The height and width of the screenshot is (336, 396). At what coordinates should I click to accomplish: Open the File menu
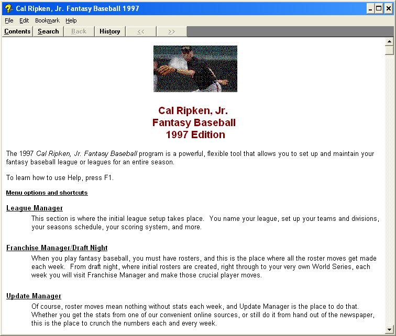coord(9,20)
